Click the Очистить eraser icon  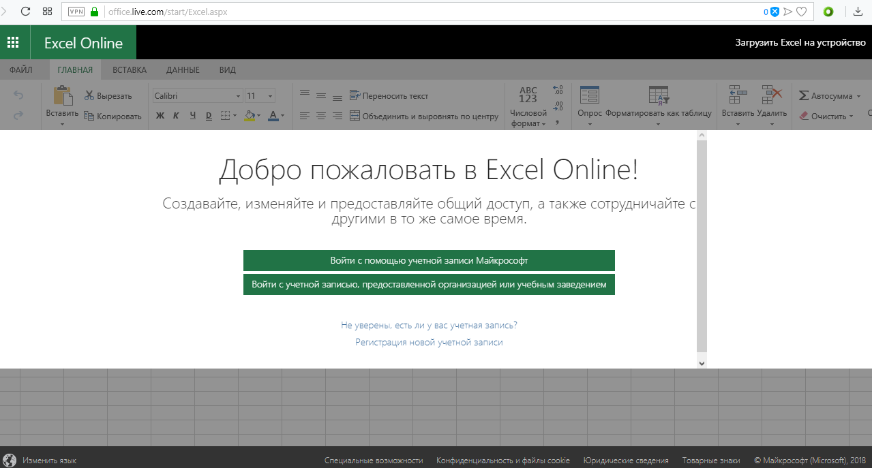click(x=803, y=116)
